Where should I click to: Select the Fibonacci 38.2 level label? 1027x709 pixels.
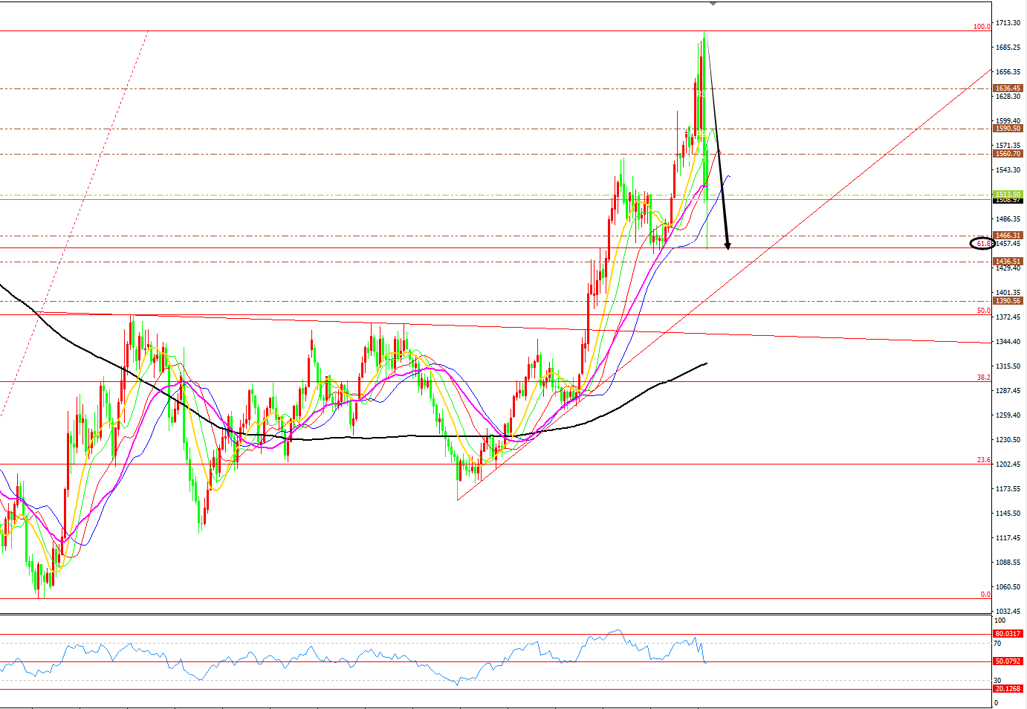tap(983, 378)
